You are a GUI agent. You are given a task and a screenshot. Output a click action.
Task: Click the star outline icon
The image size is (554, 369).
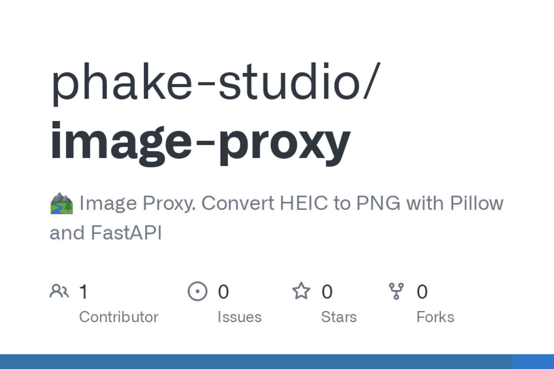(301, 291)
